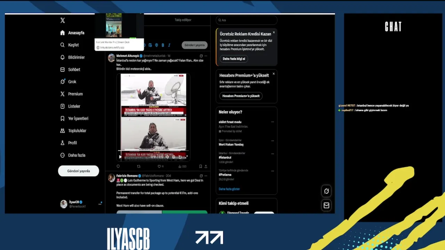
Task: Click the schedule post icon in composer
Action: pyautogui.click(x=150, y=45)
